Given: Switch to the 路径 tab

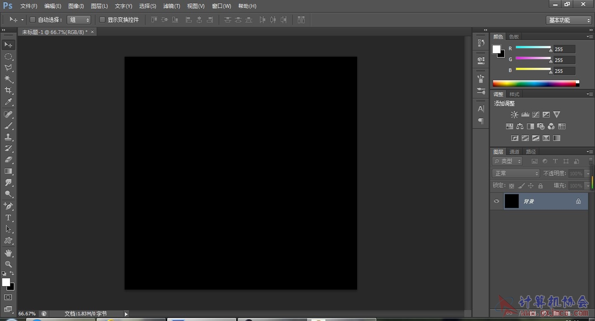Looking at the screenshot, I should click(531, 152).
